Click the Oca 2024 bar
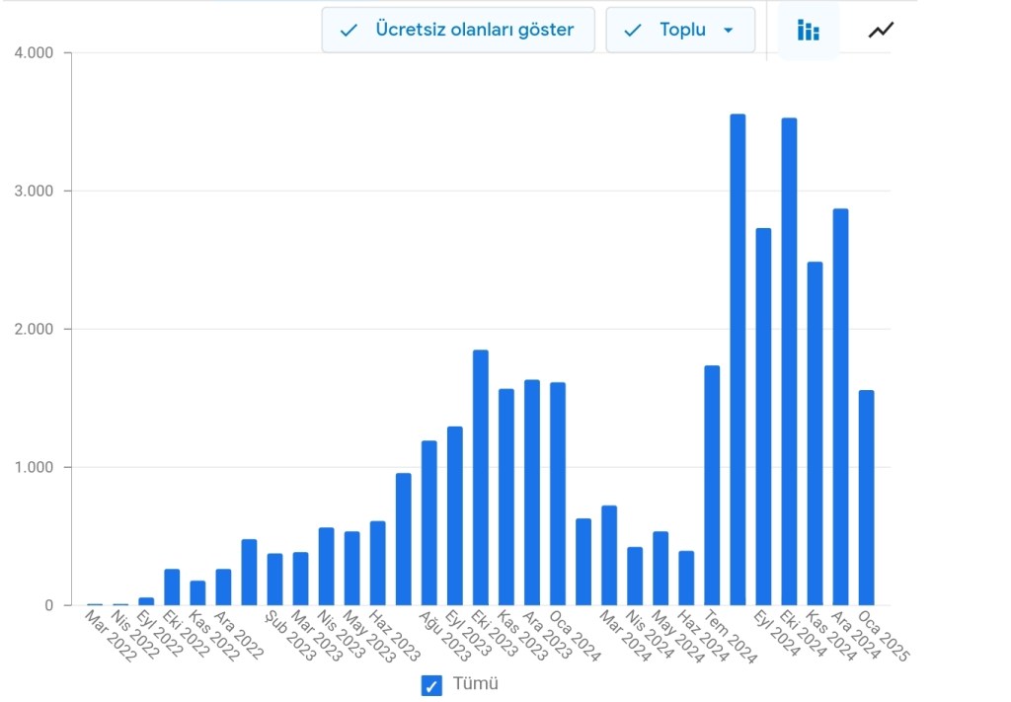1011x702 pixels. coord(558,494)
